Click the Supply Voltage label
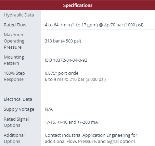 pos(19,109)
